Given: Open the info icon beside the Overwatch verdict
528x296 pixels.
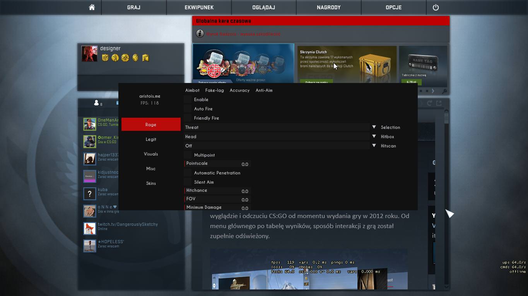Looking at the screenshot, I should pyautogui.click(x=200, y=34).
